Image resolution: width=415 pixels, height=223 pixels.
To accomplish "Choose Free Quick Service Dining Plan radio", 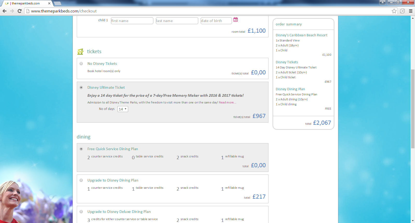I will point(81,149).
